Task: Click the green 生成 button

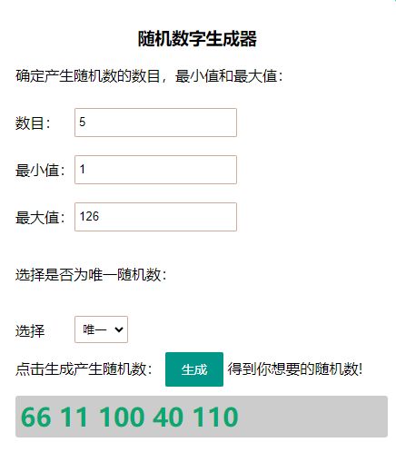Action: click(x=194, y=369)
